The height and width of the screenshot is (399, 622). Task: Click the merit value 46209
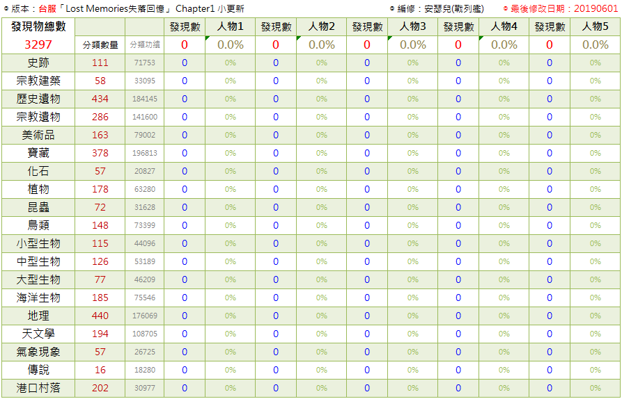pyautogui.click(x=145, y=280)
